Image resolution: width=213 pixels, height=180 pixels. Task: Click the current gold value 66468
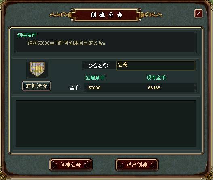point(154,88)
